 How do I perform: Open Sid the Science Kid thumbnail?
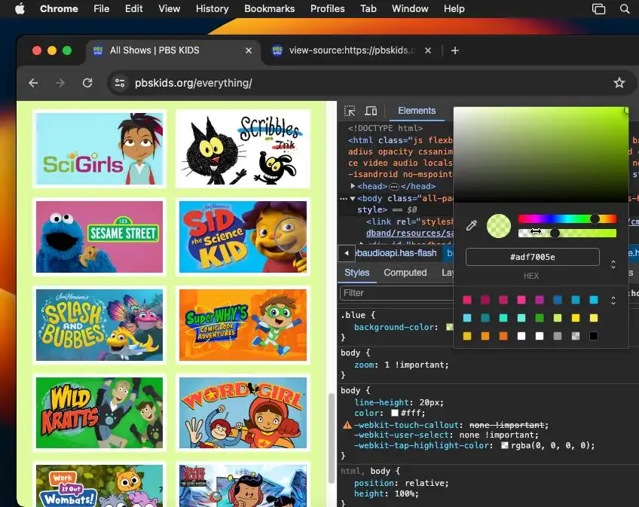point(243,237)
